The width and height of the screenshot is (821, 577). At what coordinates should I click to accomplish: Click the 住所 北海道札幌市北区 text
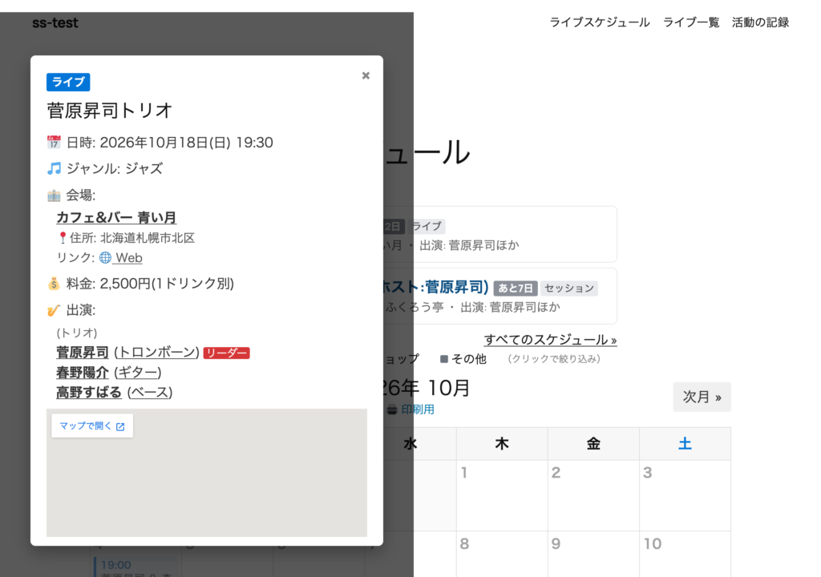132,238
